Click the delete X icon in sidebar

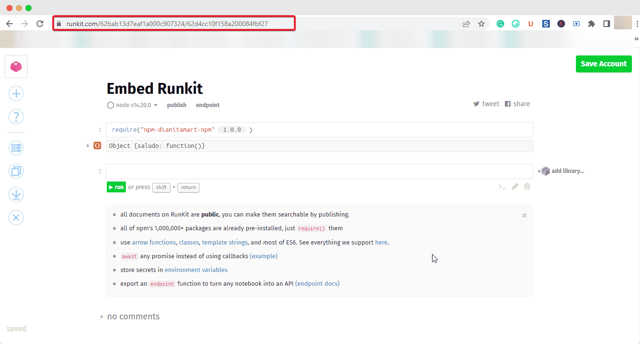tap(16, 217)
